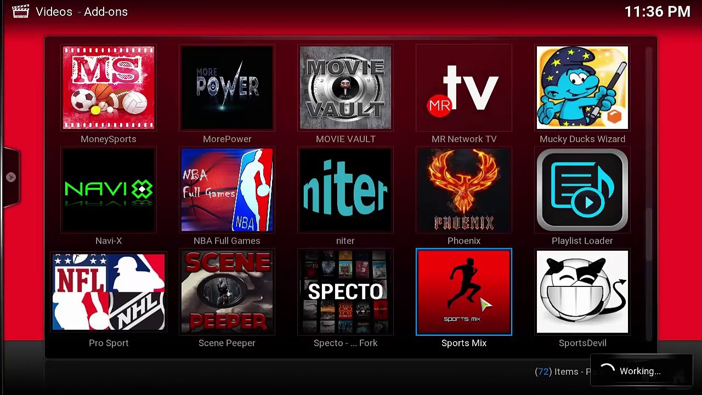
Task: Click the Specto - ... Fork label
Action: (346, 343)
